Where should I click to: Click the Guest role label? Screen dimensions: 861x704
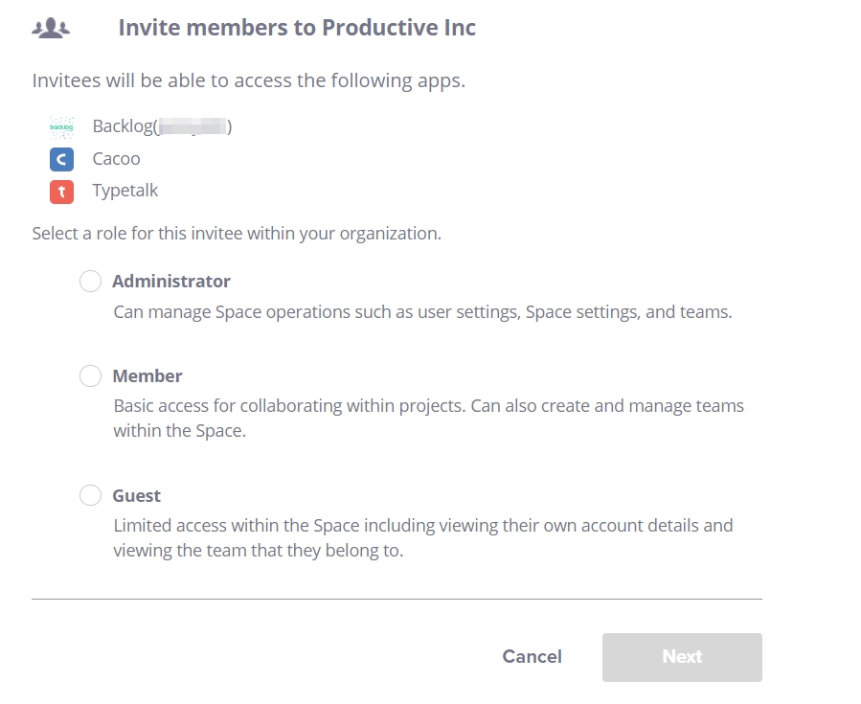click(137, 496)
